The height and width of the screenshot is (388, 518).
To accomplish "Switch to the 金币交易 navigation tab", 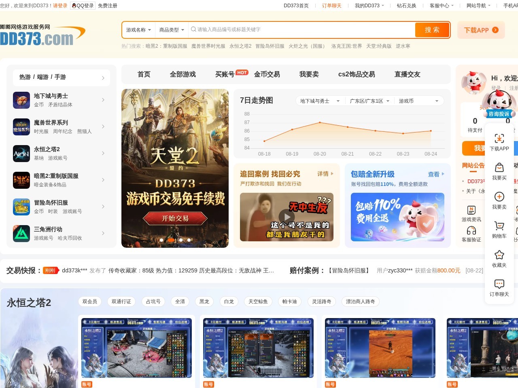I will coord(267,74).
